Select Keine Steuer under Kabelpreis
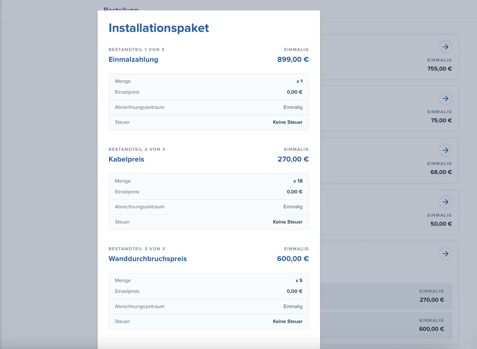 pyautogui.click(x=288, y=222)
